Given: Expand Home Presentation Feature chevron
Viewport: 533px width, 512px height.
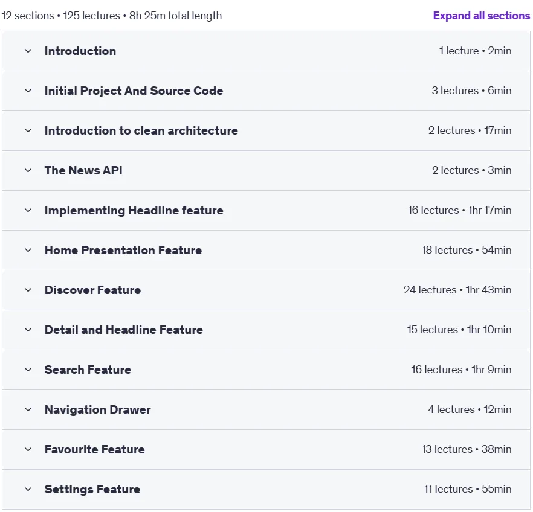Looking at the screenshot, I should tap(28, 250).
